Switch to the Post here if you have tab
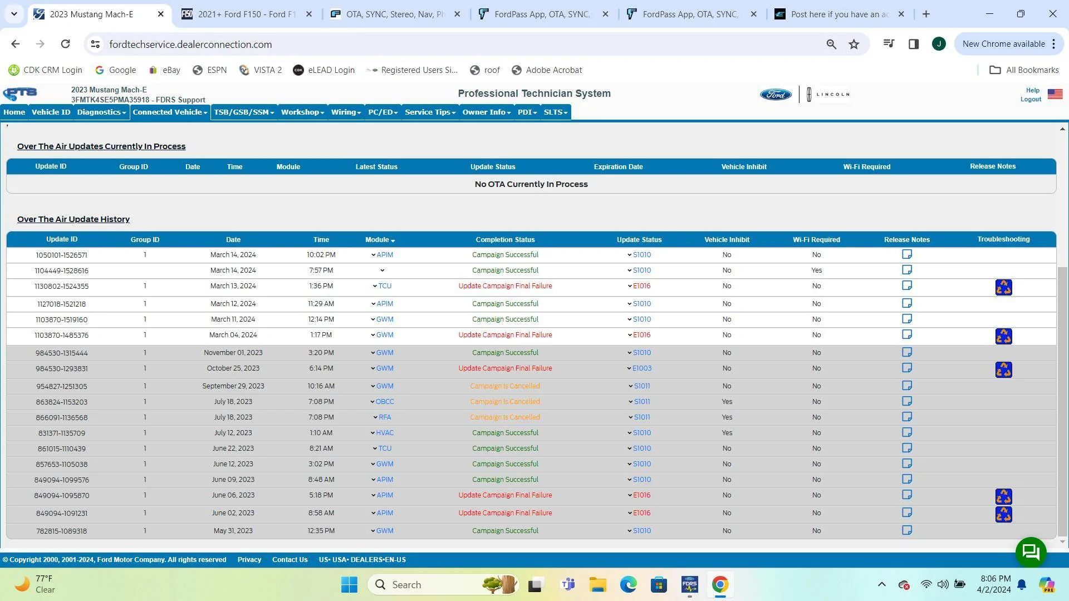The height and width of the screenshot is (601, 1069). tap(840, 14)
